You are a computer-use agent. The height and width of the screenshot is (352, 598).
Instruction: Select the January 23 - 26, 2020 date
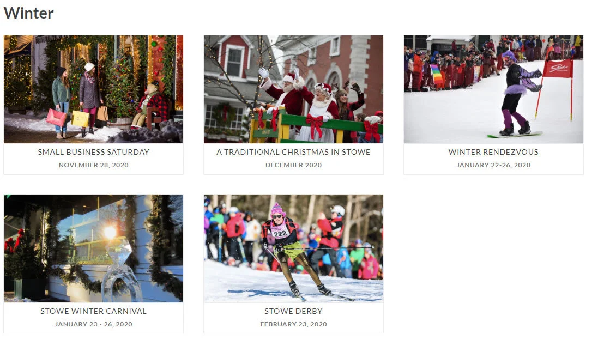[x=93, y=324]
